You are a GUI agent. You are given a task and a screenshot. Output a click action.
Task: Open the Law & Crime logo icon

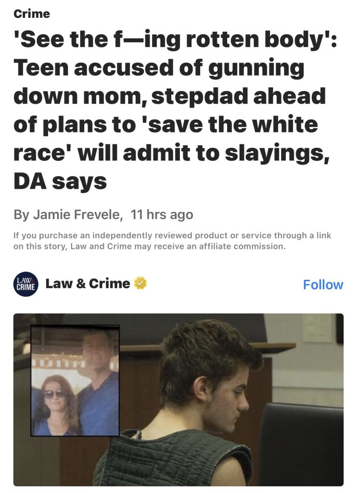(x=26, y=284)
